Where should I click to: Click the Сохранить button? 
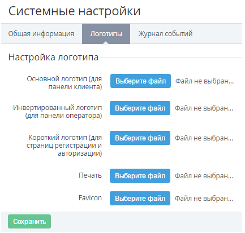pos(29,222)
